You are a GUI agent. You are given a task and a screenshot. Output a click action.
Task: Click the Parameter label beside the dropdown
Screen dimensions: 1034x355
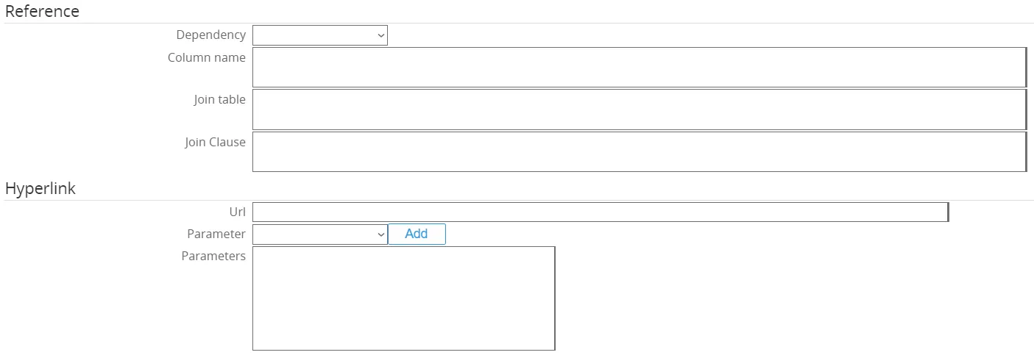[216, 234]
